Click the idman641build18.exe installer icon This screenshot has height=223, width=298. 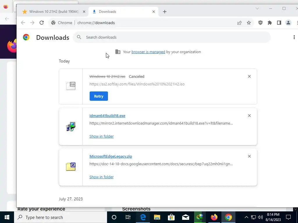(71, 127)
